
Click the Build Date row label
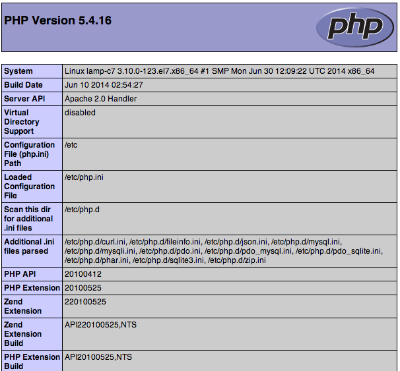coord(24,85)
